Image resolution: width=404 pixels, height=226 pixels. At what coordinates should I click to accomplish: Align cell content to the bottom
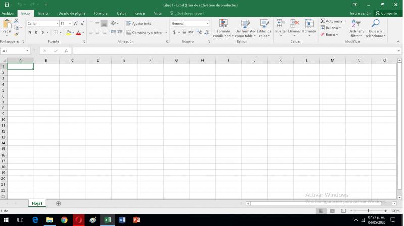104,23
